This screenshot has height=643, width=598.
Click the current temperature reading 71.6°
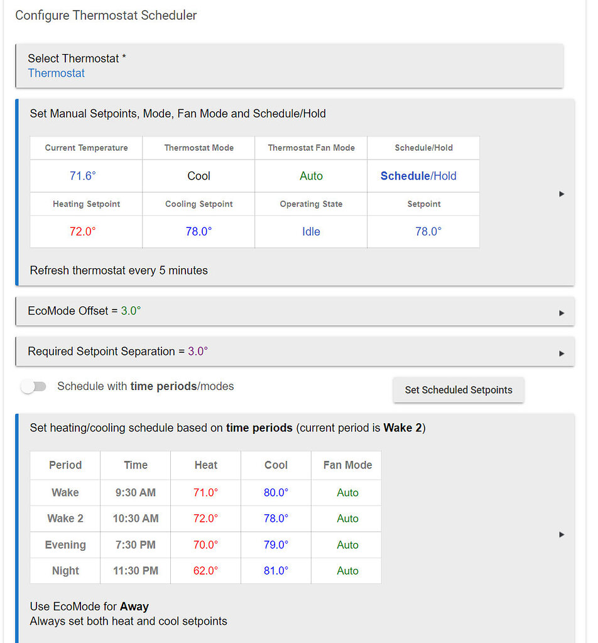click(83, 176)
